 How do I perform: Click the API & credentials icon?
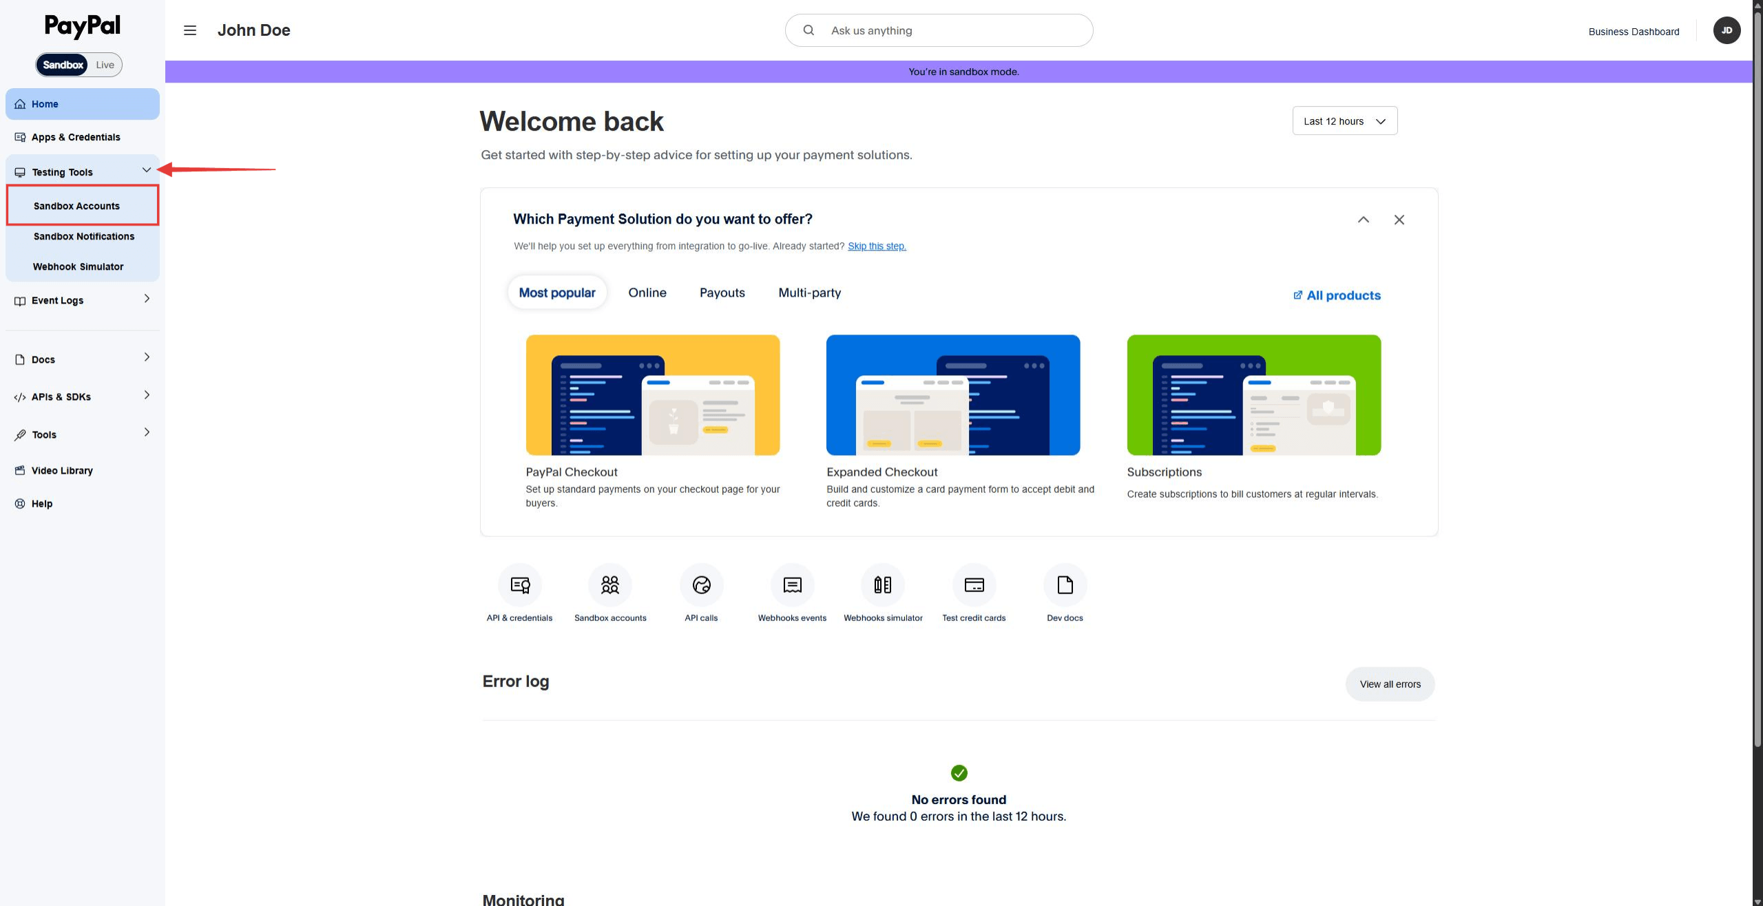point(520,584)
